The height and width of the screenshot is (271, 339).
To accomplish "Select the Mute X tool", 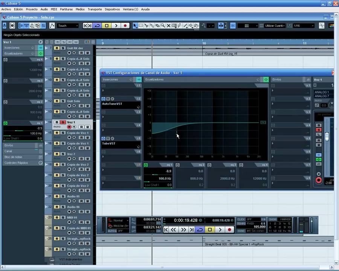I will [168, 26].
